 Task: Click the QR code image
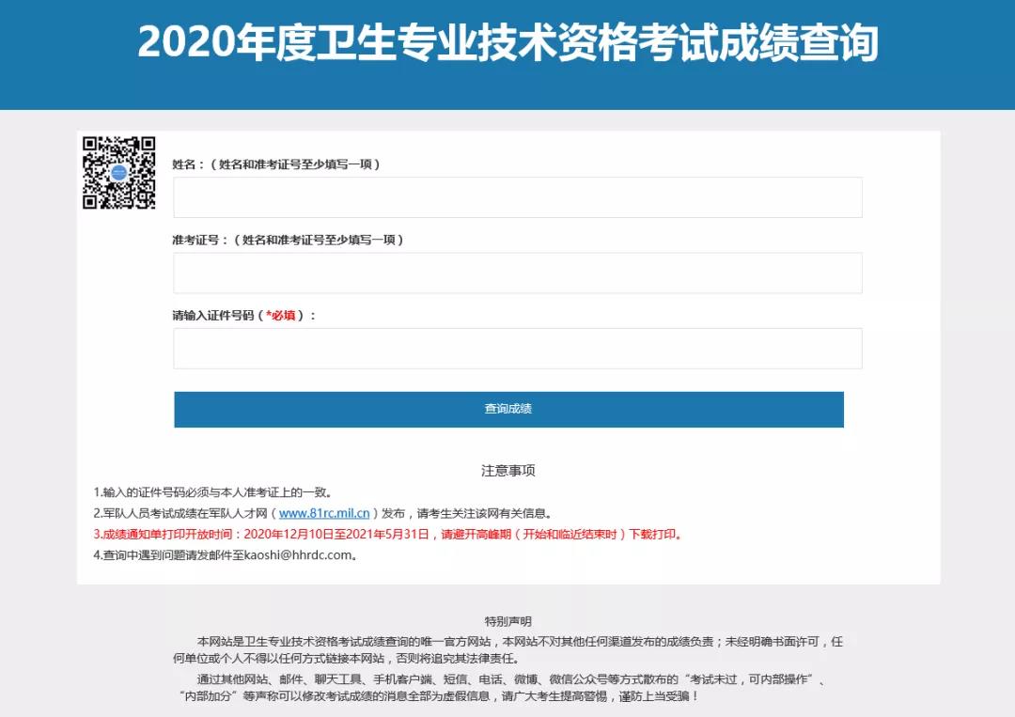pyautogui.click(x=118, y=169)
